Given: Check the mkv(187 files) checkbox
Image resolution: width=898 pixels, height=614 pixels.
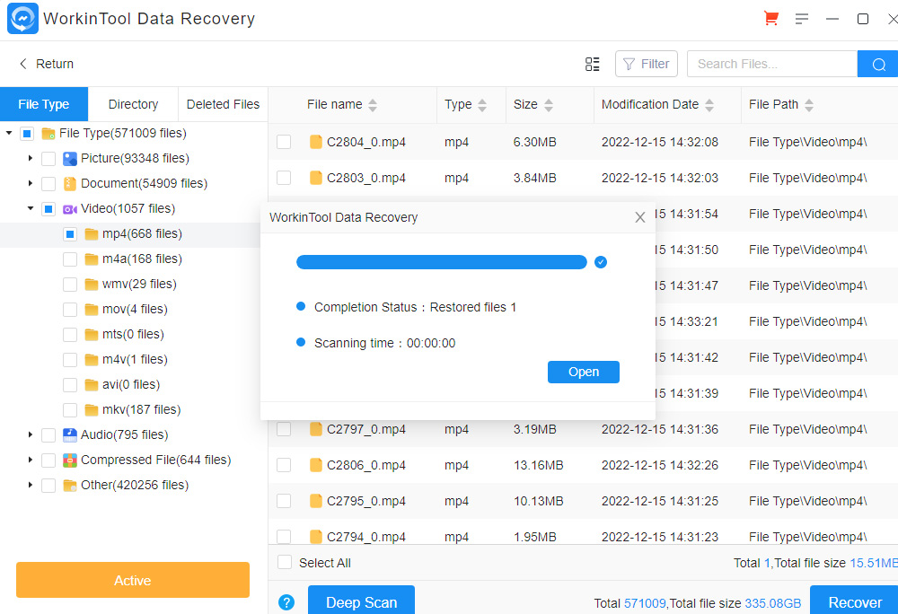Looking at the screenshot, I should (70, 409).
